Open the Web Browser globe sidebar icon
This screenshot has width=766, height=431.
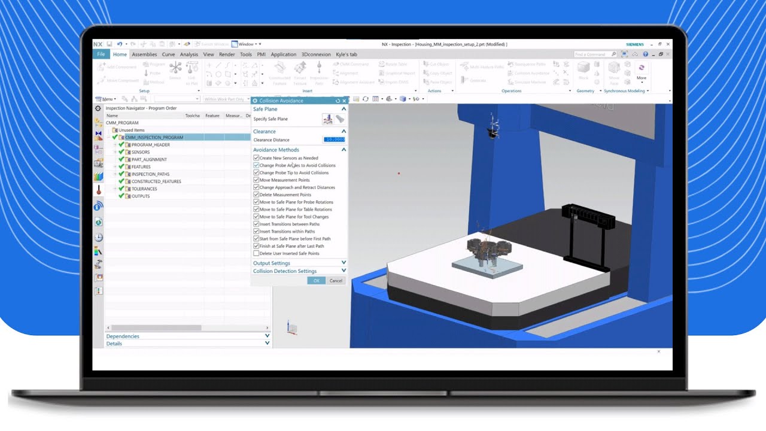[x=98, y=222]
